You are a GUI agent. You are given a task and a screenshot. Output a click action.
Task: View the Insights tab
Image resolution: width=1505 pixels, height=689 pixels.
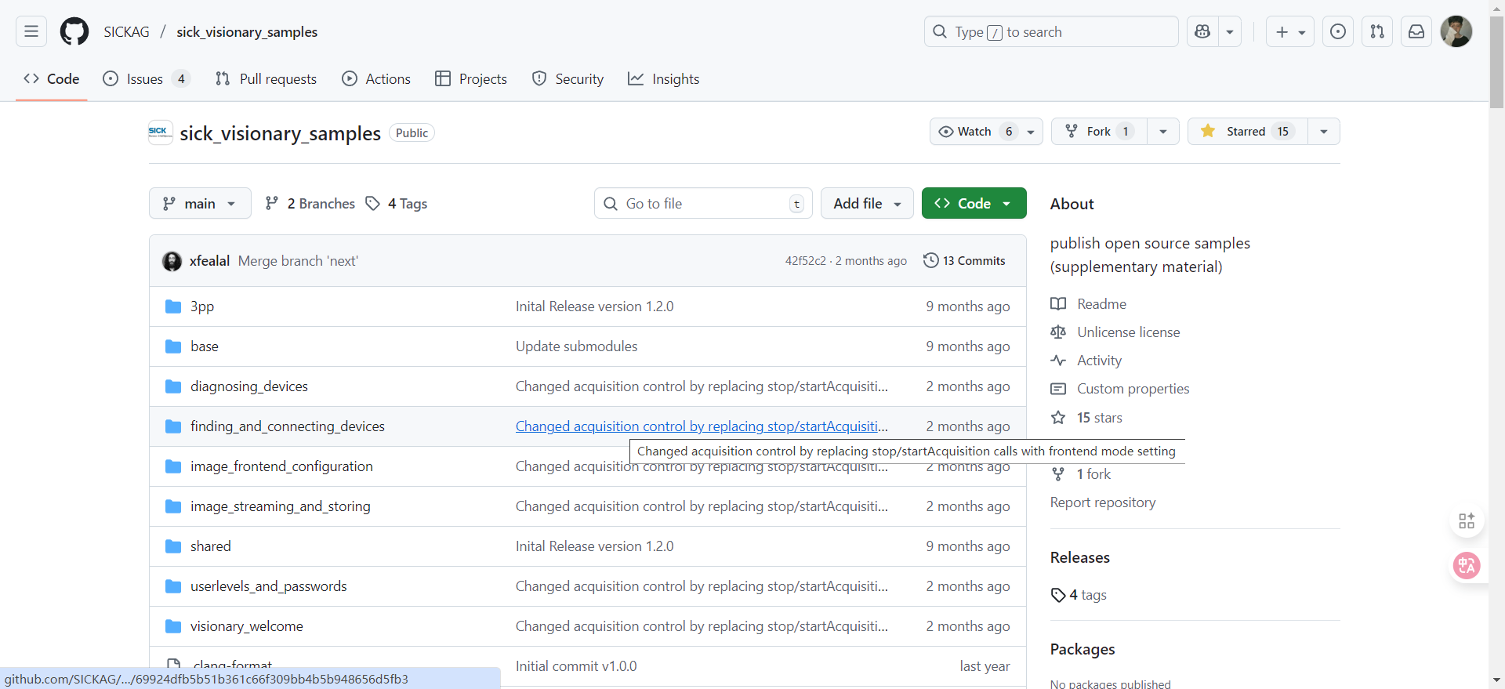[663, 78]
